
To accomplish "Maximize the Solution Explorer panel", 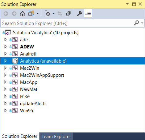I will pos(134,4).
